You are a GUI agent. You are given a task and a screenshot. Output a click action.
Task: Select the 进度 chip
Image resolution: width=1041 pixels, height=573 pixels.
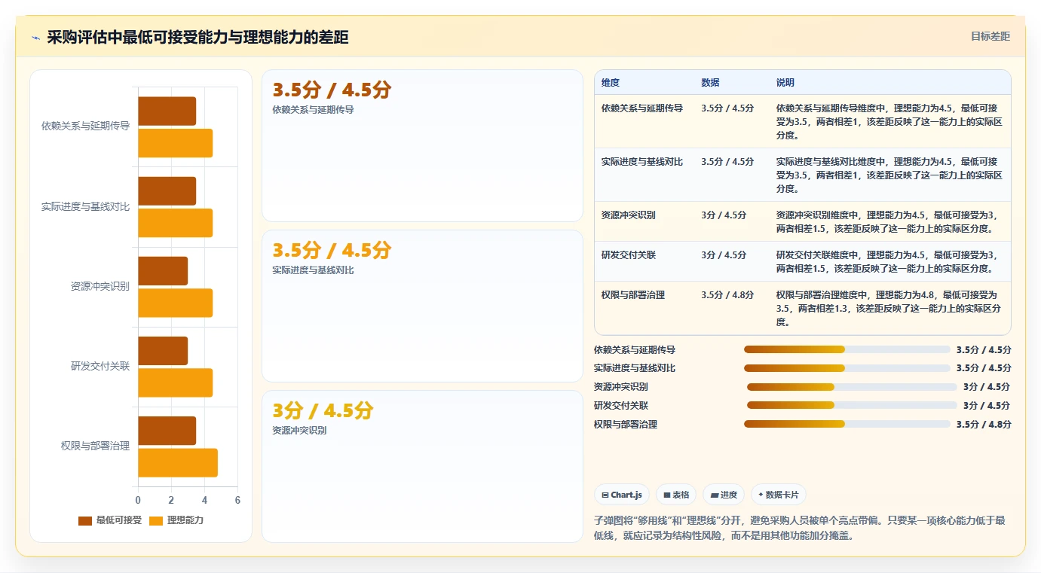pyautogui.click(x=724, y=495)
